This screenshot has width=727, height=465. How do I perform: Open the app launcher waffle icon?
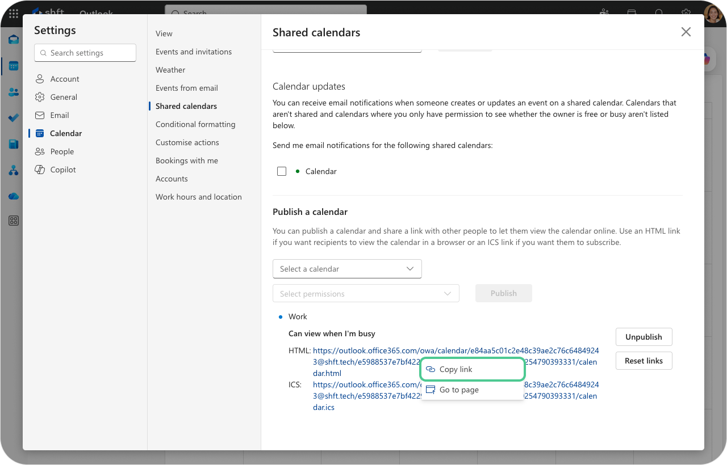pyautogui.click(x=14, y=12)
